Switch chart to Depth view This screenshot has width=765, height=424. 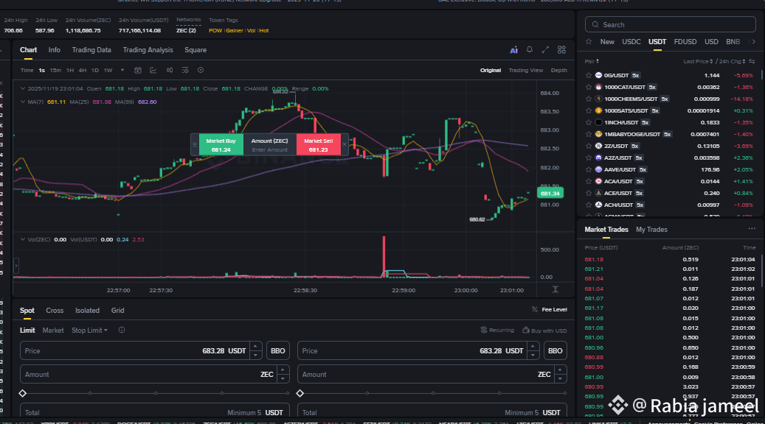click(x=558, y=70)
